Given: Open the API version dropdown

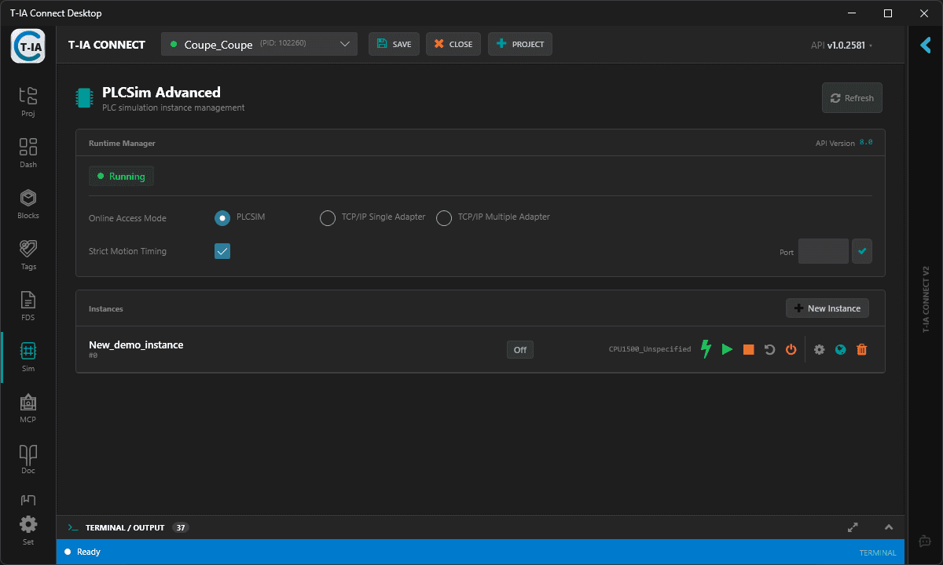Looking at the screenshot, I should (x=841, y=45).
